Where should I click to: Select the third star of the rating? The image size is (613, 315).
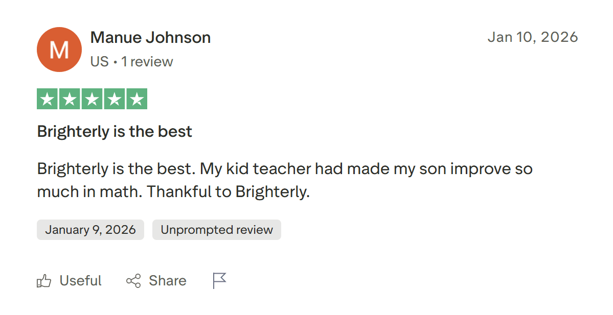click(92, 99)
